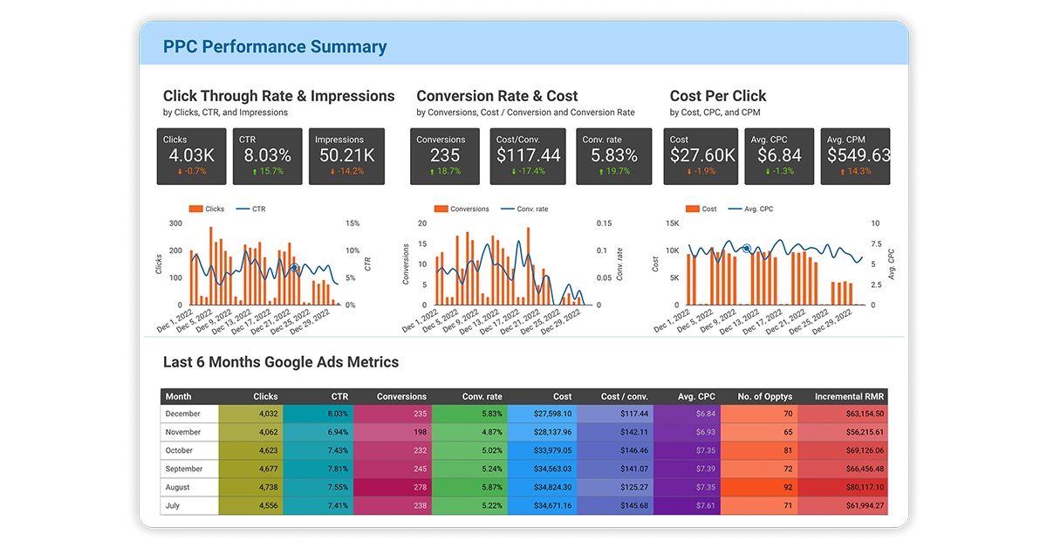The height and width of the screenshot is (548, 1047).
Task: Open the Impressions scorecard showing 50.21K
Action: point(345,156)
